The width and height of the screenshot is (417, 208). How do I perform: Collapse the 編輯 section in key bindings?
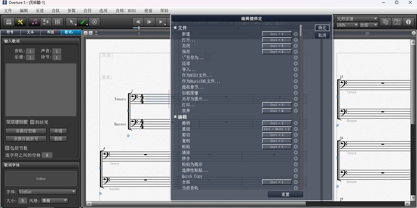tap(175, 117)
